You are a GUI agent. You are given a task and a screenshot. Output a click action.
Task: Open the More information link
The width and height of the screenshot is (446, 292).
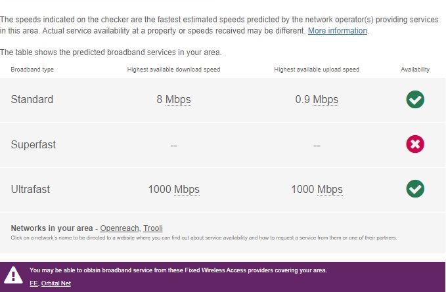pos(338,31)
